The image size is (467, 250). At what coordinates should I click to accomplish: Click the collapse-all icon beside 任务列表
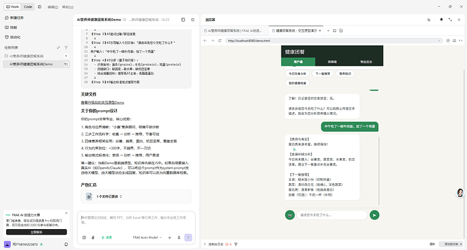58,47
